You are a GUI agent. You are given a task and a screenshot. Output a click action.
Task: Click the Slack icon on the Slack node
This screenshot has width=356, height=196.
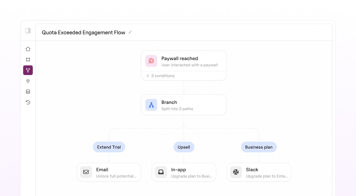(236, 172)
